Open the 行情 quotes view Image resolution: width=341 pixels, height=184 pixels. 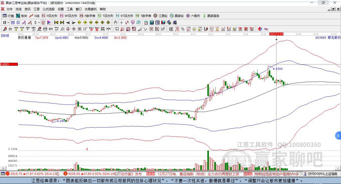[x=8, y=16]
